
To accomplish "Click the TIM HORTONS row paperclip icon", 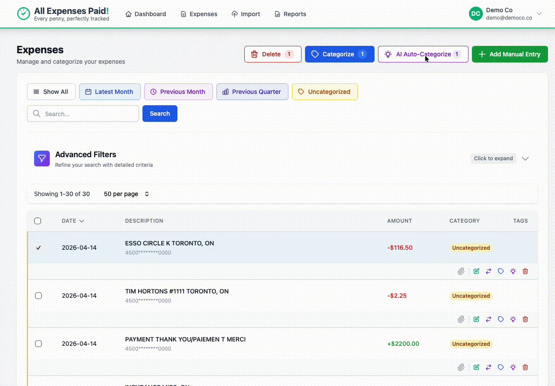I will [461, 319].
